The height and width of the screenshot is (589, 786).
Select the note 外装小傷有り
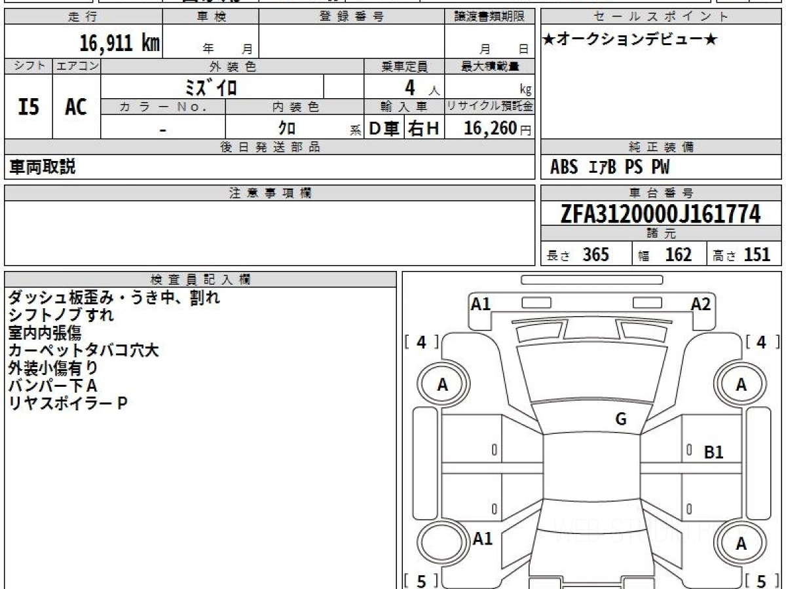tap(53, 368)
